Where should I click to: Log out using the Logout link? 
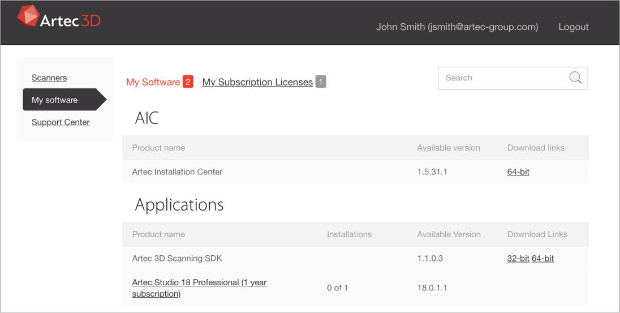[x=574, y=27]
